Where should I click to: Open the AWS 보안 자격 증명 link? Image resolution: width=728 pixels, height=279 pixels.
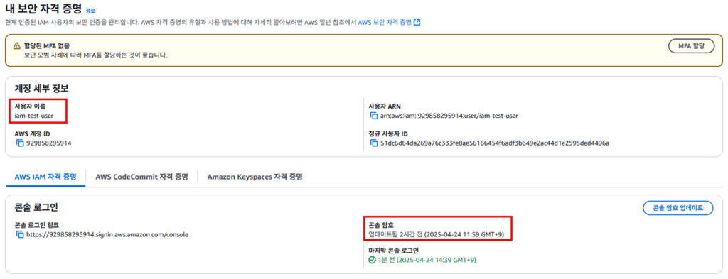pyautogui.click(x=385, y=22)
